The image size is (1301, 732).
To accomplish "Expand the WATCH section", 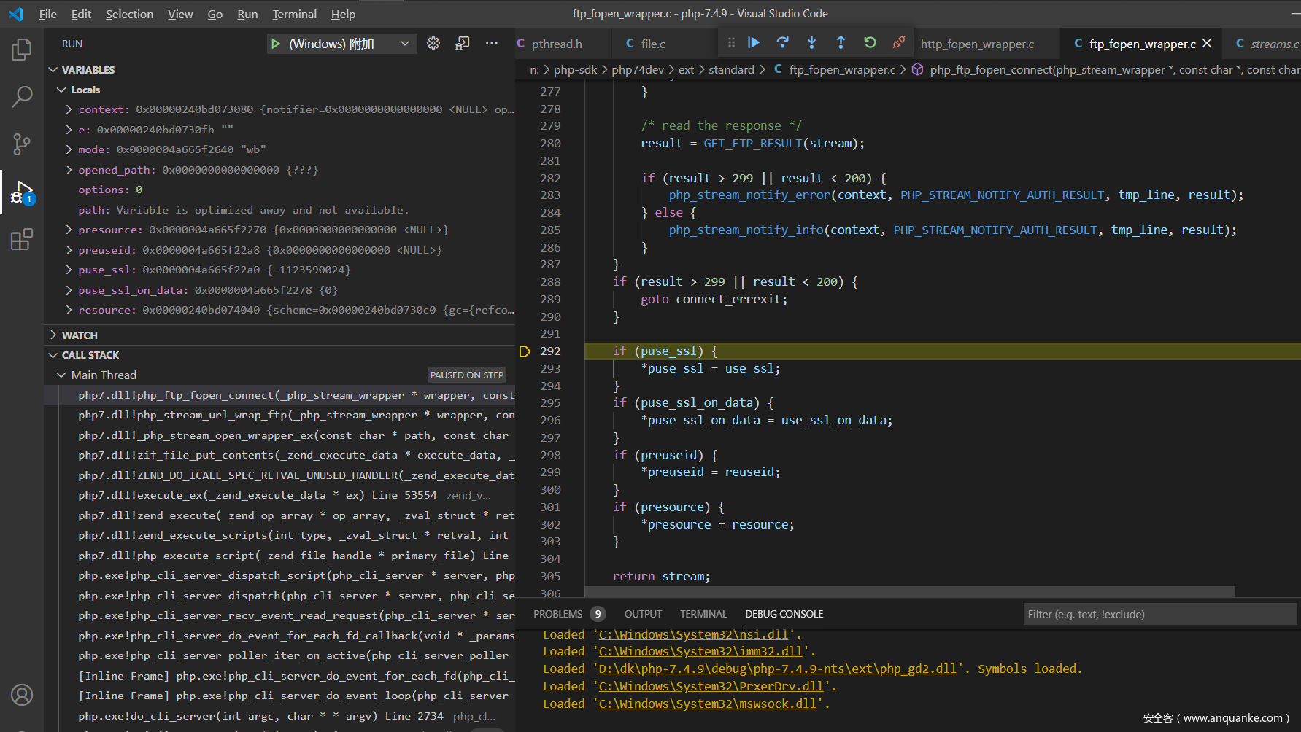I will [x=80, y=335].
